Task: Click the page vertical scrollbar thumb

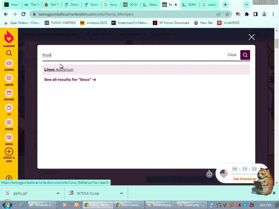Action: click(x=277, y=44)
